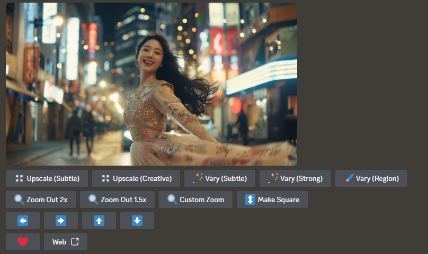Pan the image right with arrow
Screen dimensions: 428x254
[x=61, y=221]
